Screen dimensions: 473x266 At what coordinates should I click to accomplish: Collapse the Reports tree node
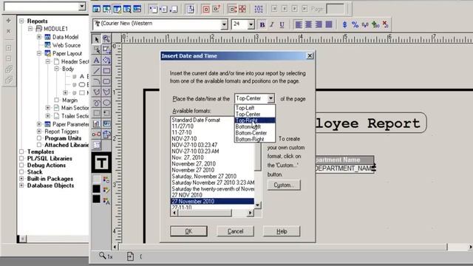click(x=21, y=21)
